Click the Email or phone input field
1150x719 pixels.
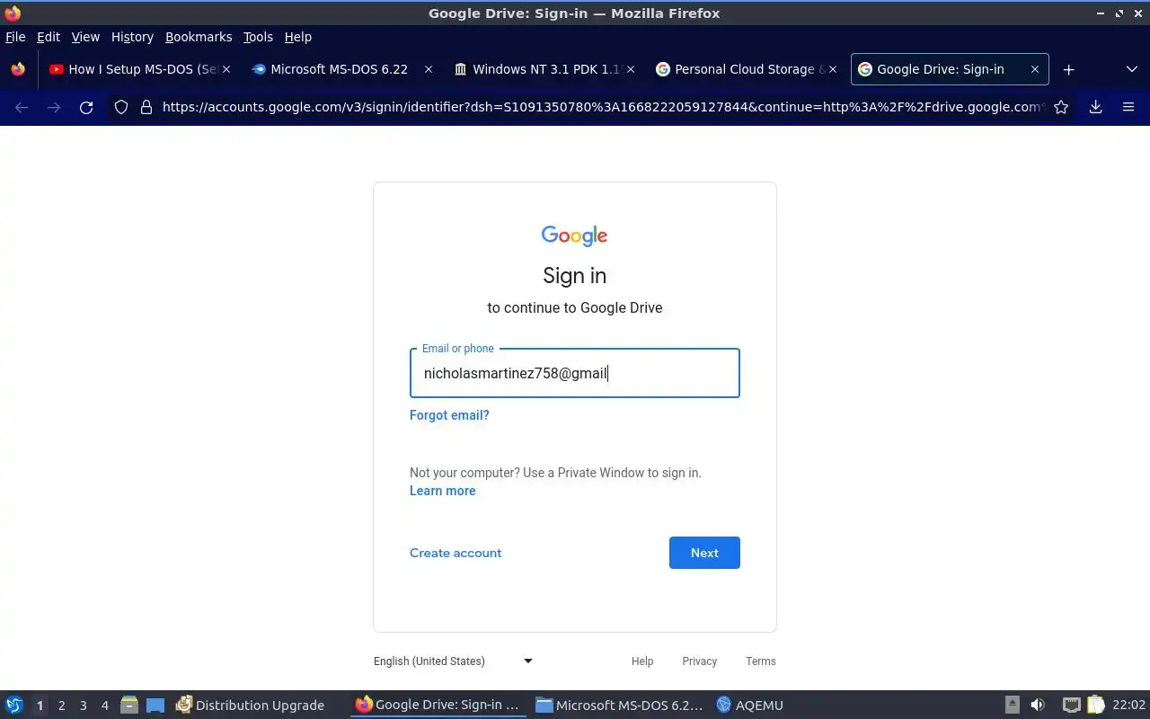click(575, 373)
